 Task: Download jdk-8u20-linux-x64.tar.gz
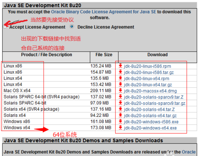[148, 85]
